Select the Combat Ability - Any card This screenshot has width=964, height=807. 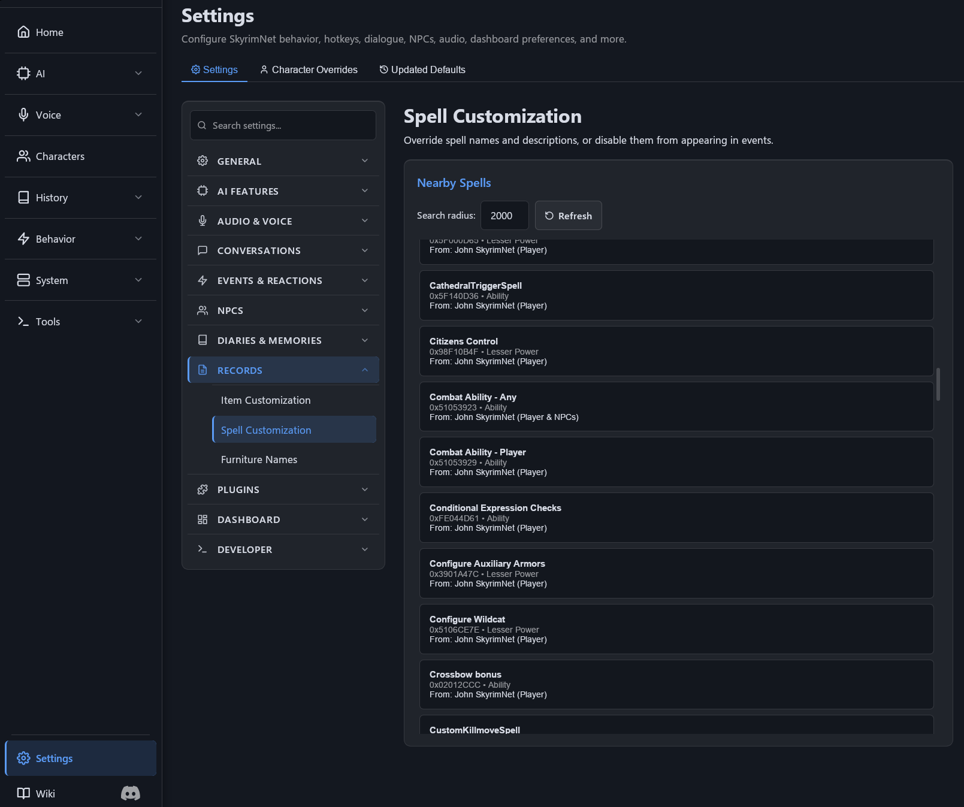(x=676, y=407)
